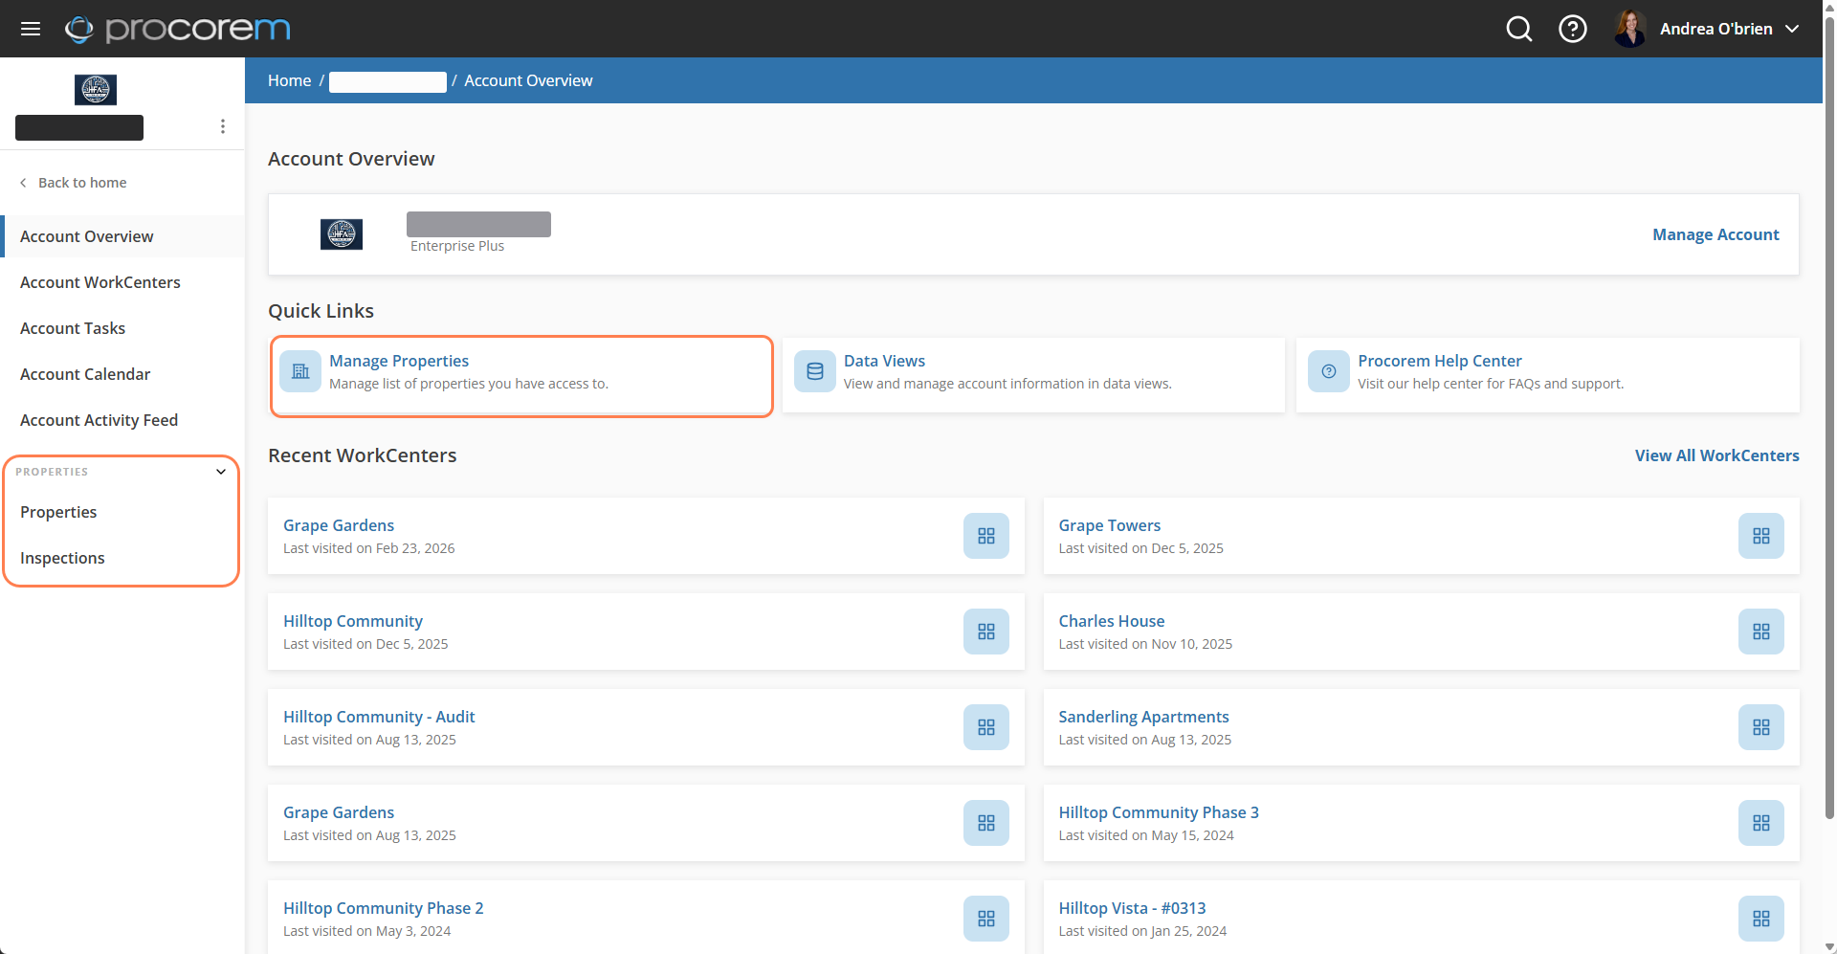Open Hilltop Community - Audit workcenter
Image resolution: width=1837 pixels, height=954 pixels.
click(x=379, y=717)
